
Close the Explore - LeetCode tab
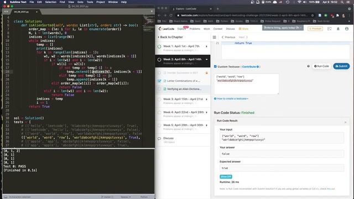211,9
